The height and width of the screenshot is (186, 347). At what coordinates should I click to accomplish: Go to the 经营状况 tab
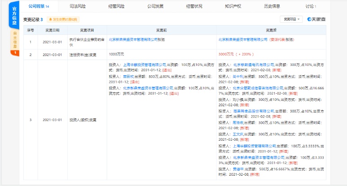pyautogui.click(x=194, y=6)
